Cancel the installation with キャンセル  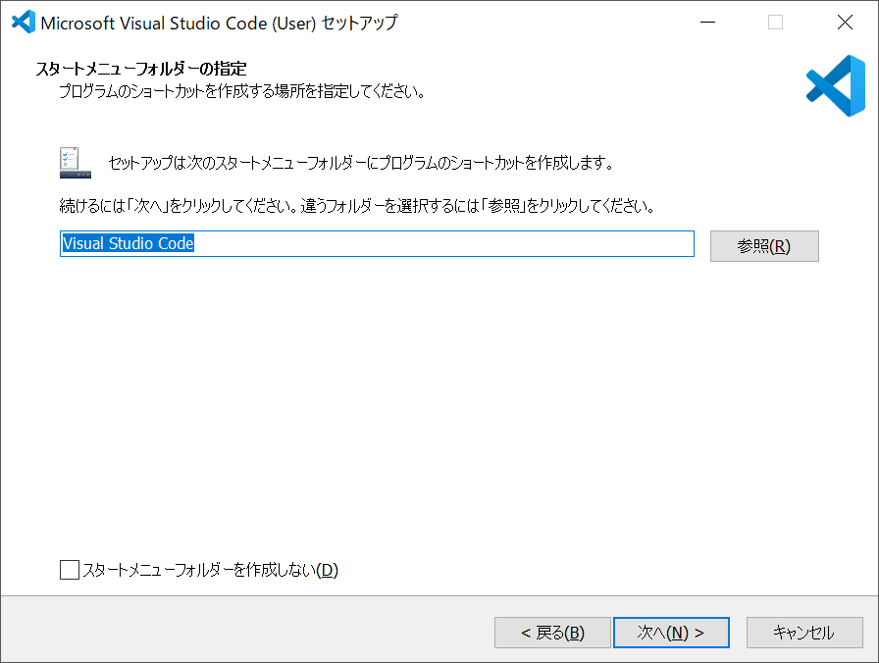[x=804, y=633]
